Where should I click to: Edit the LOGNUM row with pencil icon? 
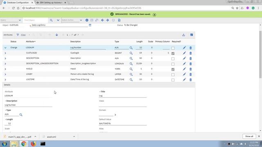pos(184,48)
